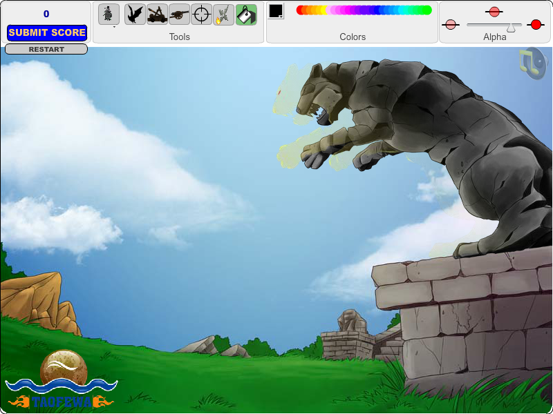Toggle the music sound icon

(x=533, y=63)
